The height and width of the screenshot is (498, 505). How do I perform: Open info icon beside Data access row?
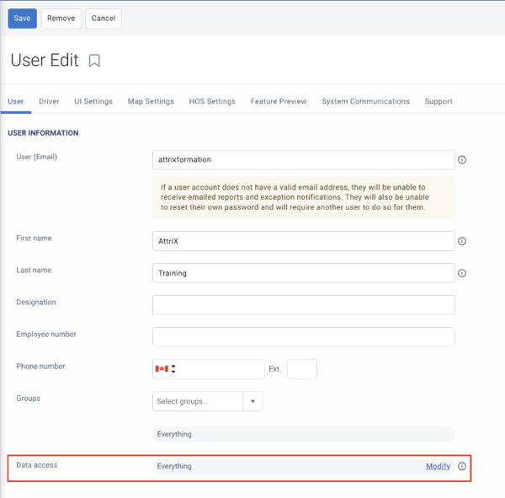click(x=462, y=466)
